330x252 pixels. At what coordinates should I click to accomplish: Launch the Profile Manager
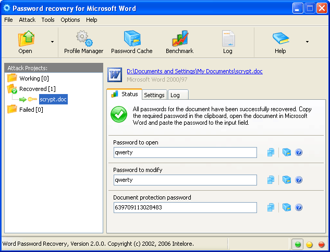tap(83, 42)
